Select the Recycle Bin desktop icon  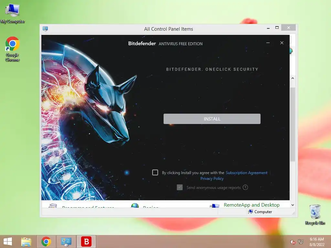[x=315, y=214]
